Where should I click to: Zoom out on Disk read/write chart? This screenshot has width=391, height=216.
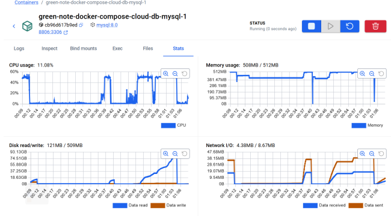tap(175, 154)
